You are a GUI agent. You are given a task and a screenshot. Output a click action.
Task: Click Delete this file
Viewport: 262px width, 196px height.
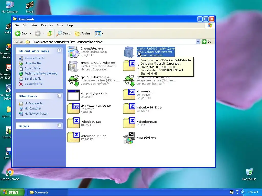click(33, 84)
